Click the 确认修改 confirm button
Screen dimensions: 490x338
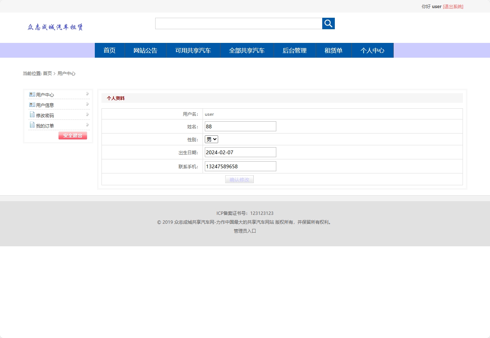click(239, 179)
